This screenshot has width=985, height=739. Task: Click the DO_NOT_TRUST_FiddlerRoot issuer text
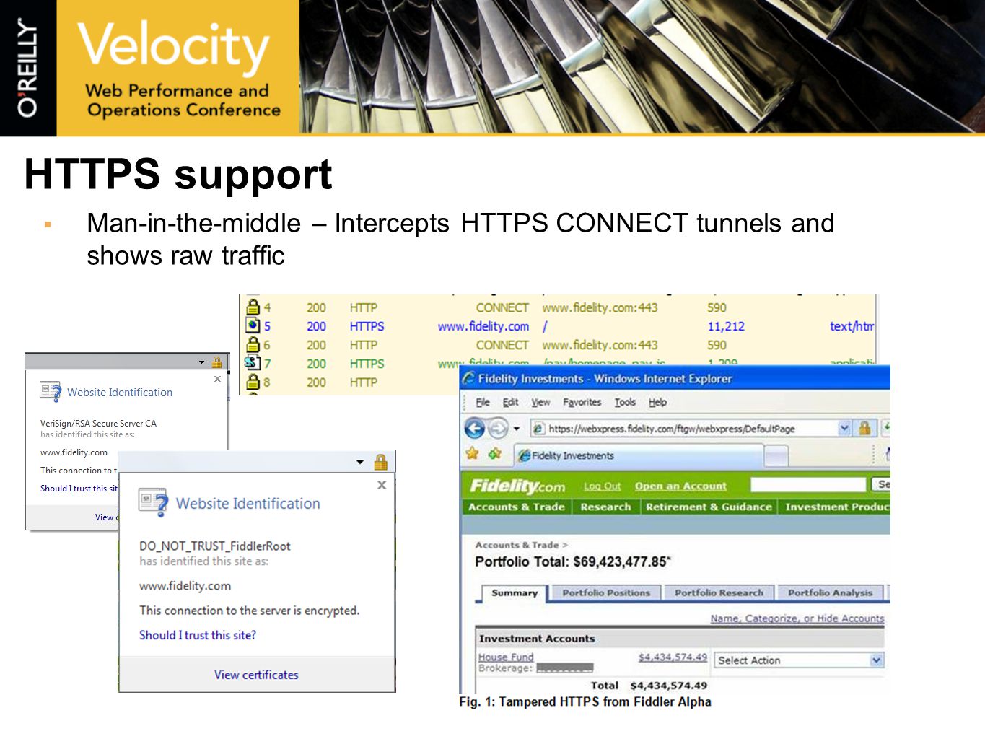[x=215, y=546]
